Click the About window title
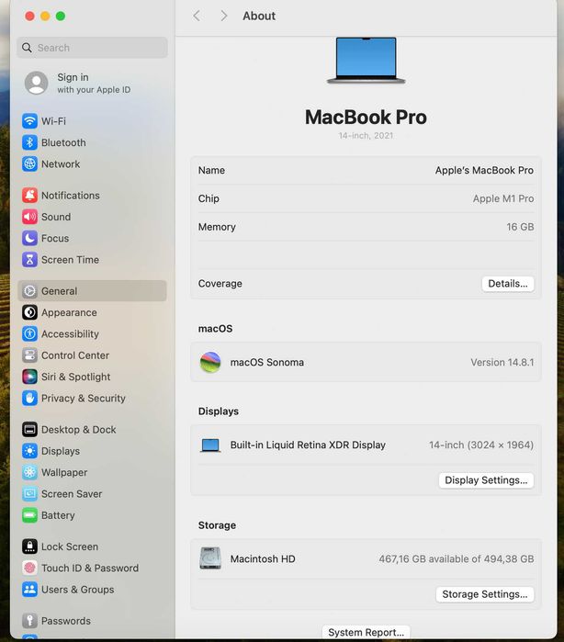The width and height of the screenshot is (564, 642). click(259, 16)
